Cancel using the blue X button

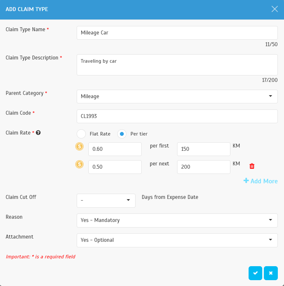pyautogui.click(x=271, y=273)
